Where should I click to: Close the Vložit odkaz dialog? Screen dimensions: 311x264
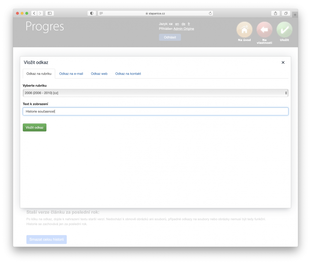tap(283, 62)
